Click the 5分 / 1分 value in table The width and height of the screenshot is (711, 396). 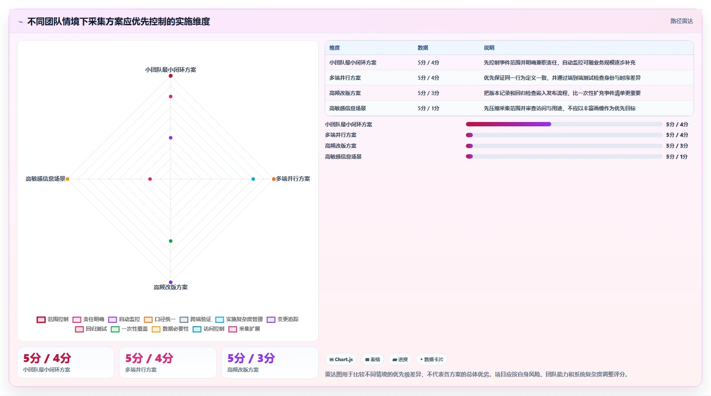point(428,108)
